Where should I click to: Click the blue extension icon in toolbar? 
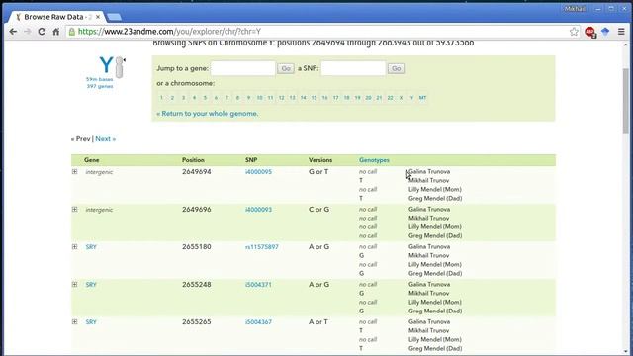[605, 32]
